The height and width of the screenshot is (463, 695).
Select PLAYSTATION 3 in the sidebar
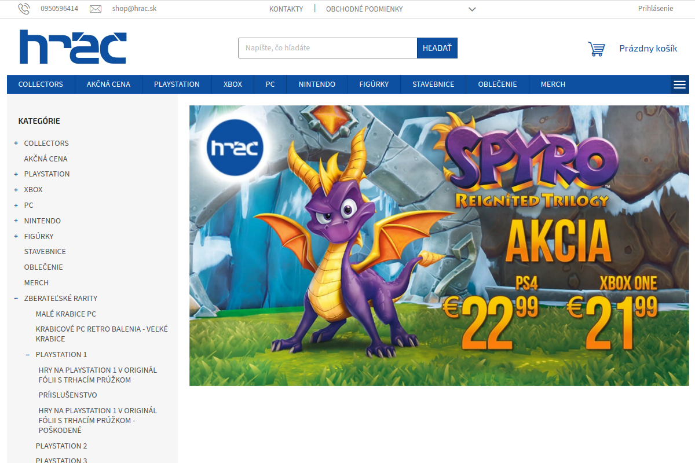[x=61, y=460]
